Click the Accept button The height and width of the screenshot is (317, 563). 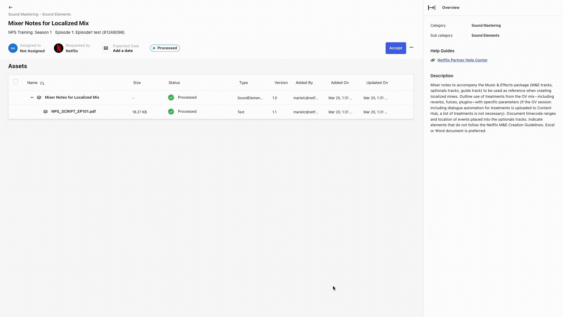[396, 48]
